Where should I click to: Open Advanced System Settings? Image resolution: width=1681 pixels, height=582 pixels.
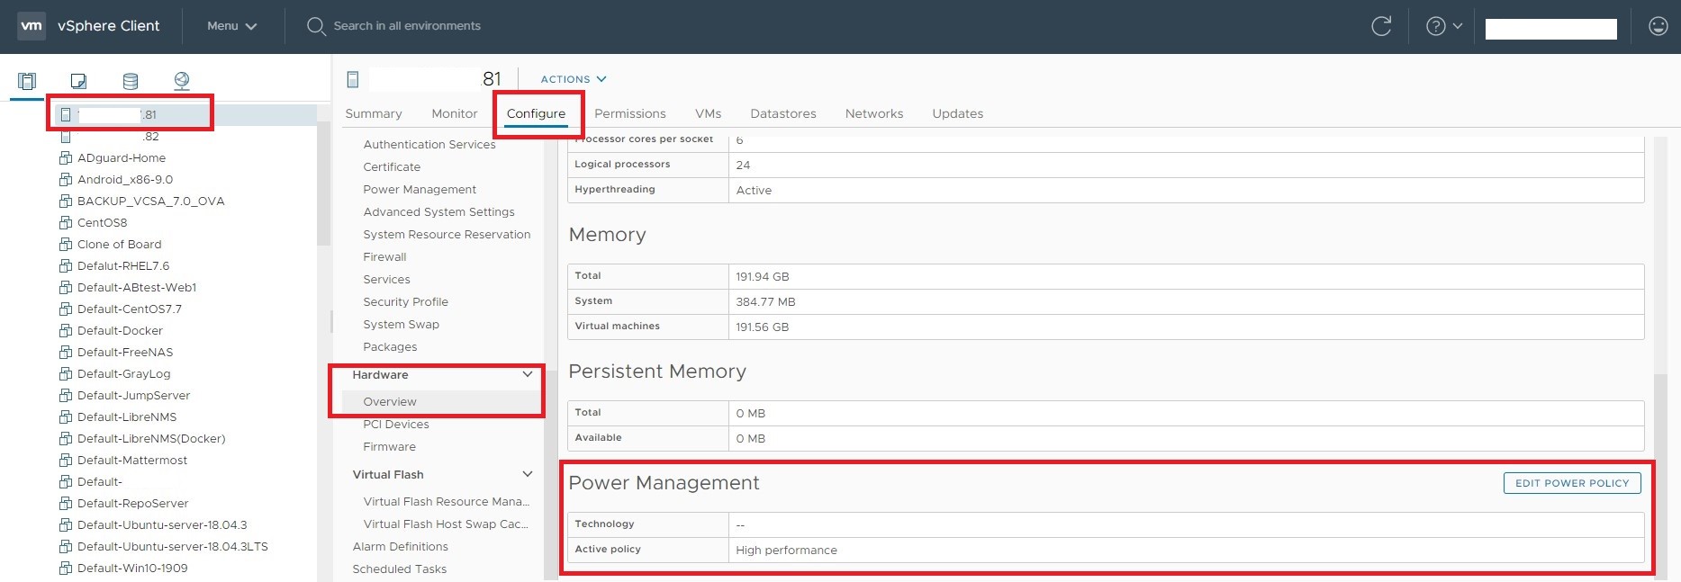438,211
